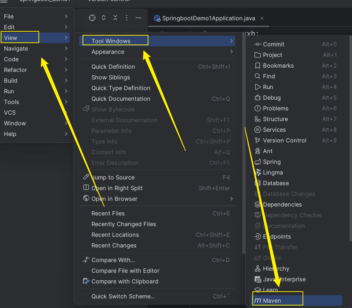Viewport: 352px width, 308px height.
Task: Open the Java Enterprise tool window
Action: (296, 279)
